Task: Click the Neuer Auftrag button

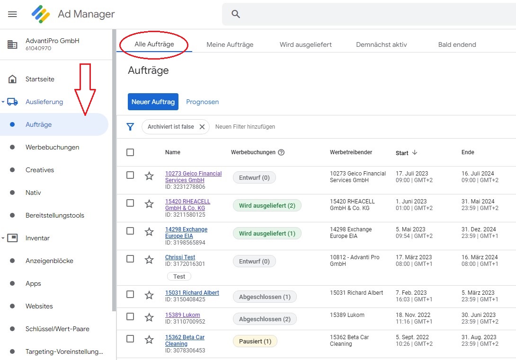Action: (x=153, y=102)
